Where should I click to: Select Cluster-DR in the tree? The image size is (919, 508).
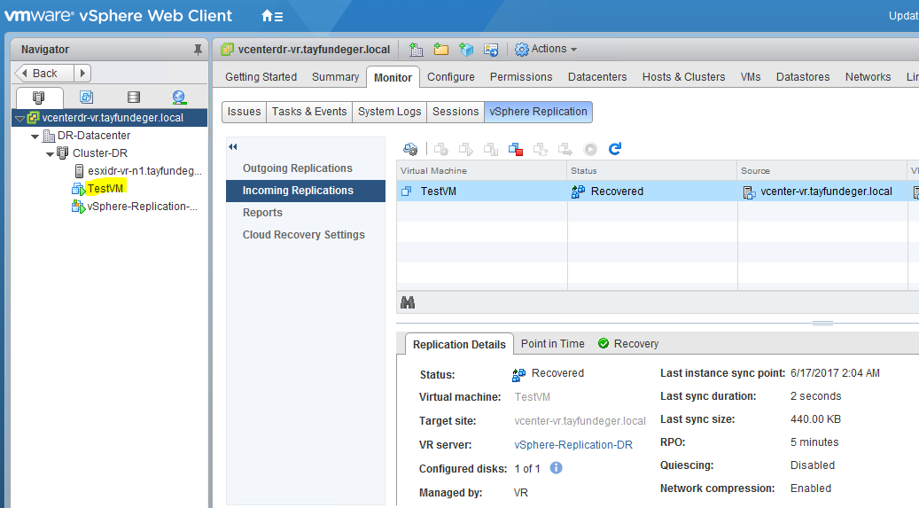tap(99, 153)
